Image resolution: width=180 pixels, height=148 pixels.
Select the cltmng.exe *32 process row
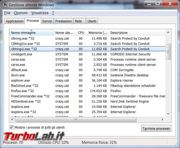point(88,38)
